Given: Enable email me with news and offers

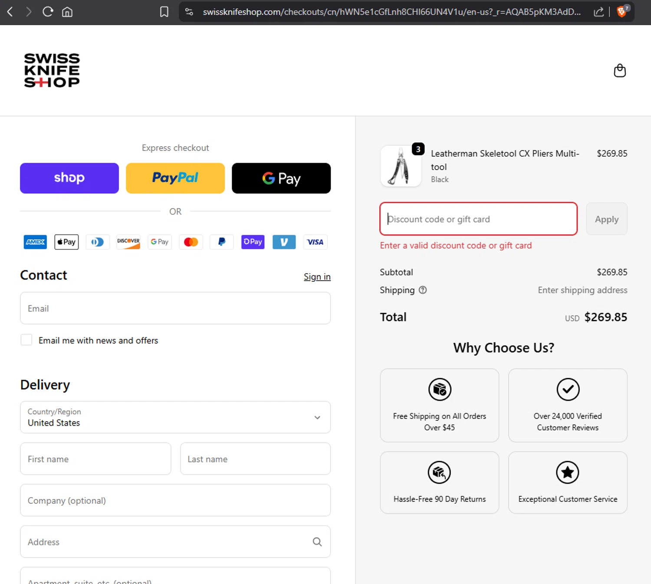Looking at the screenshot, I should pos(26,340).
